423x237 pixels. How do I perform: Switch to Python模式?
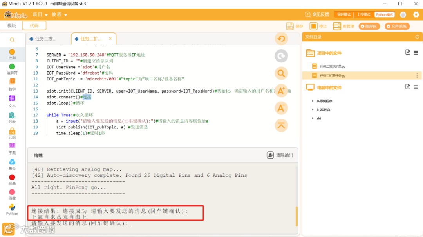[385, 14]
